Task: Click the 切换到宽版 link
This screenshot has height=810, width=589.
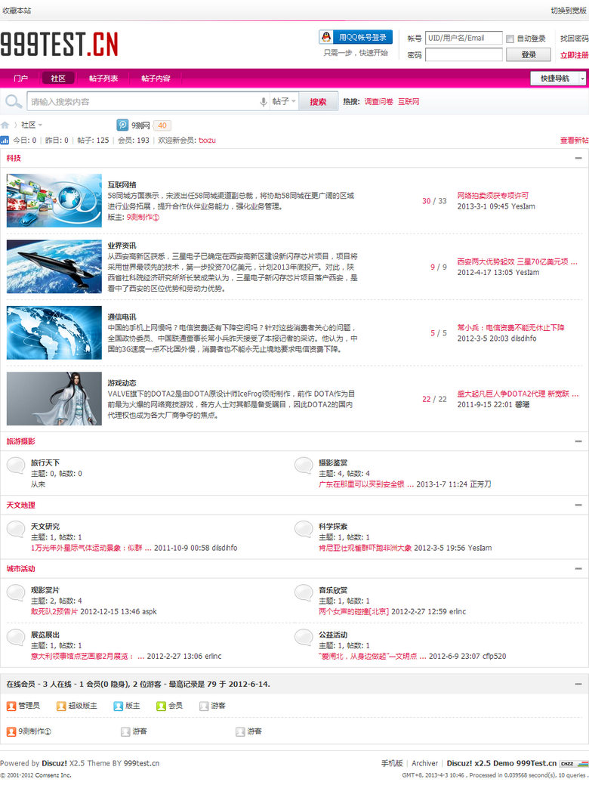Action: (x=569, y=11)
